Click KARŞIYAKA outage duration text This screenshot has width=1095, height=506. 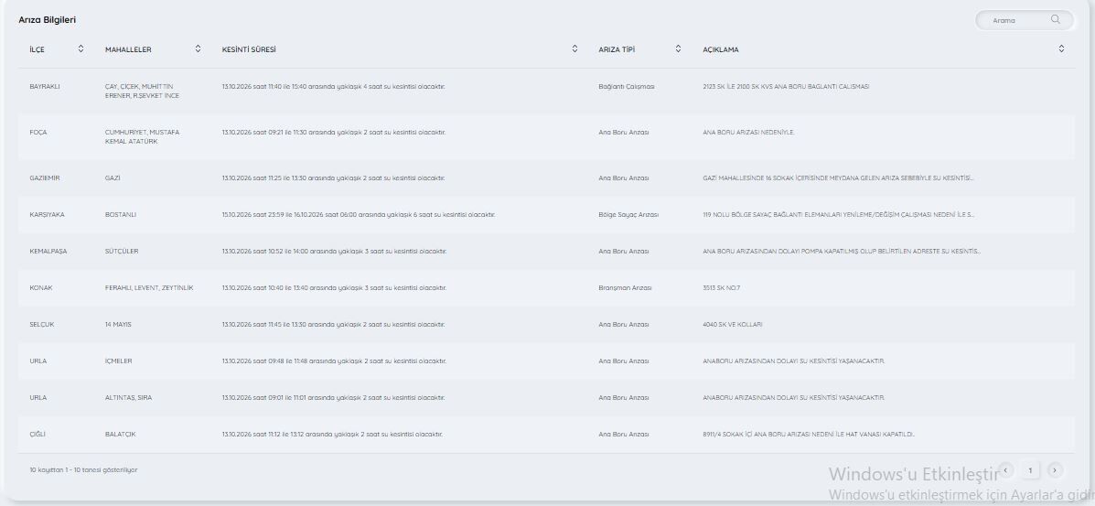(x=359, y=214)
